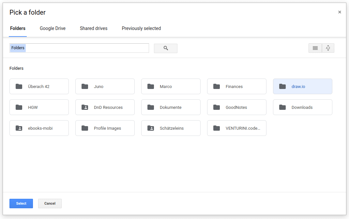Pick the Profile Images folder
349x219 pixels.
(x=105, y=128)
